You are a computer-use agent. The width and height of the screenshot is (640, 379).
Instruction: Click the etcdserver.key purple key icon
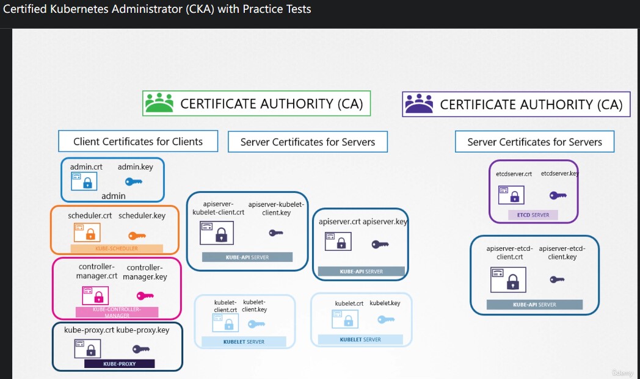(x=558, y=195)
